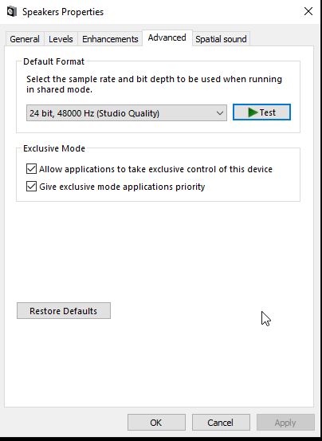Screen dimensions: 322x441
Task: Go to the Enhancements tab
Action: click(x=110, y=39)
